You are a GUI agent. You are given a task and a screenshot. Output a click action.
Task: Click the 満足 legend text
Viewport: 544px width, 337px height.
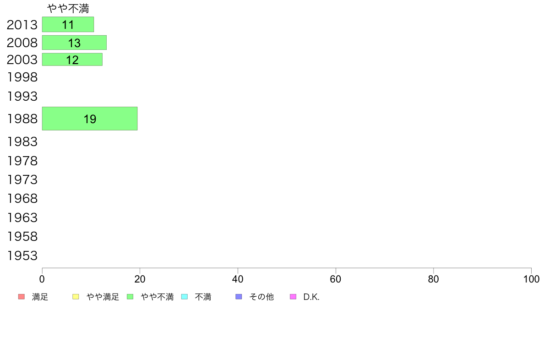[40, 297]
